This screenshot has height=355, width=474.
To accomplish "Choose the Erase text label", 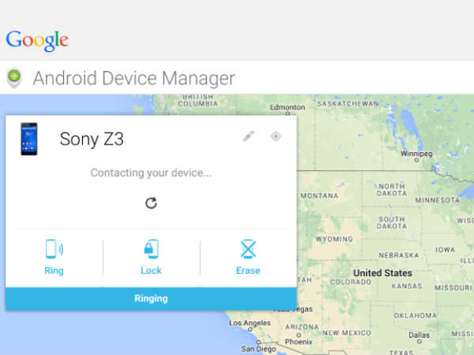I will click(x=248, y=271).
